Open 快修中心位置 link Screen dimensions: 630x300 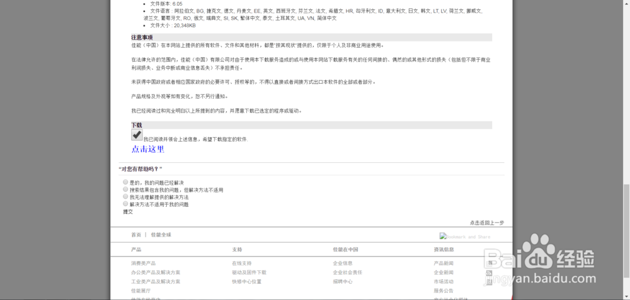(247, 282)
